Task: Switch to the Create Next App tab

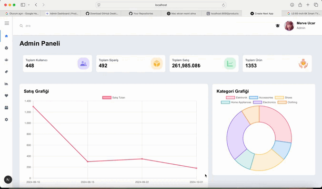Action: 262,13
